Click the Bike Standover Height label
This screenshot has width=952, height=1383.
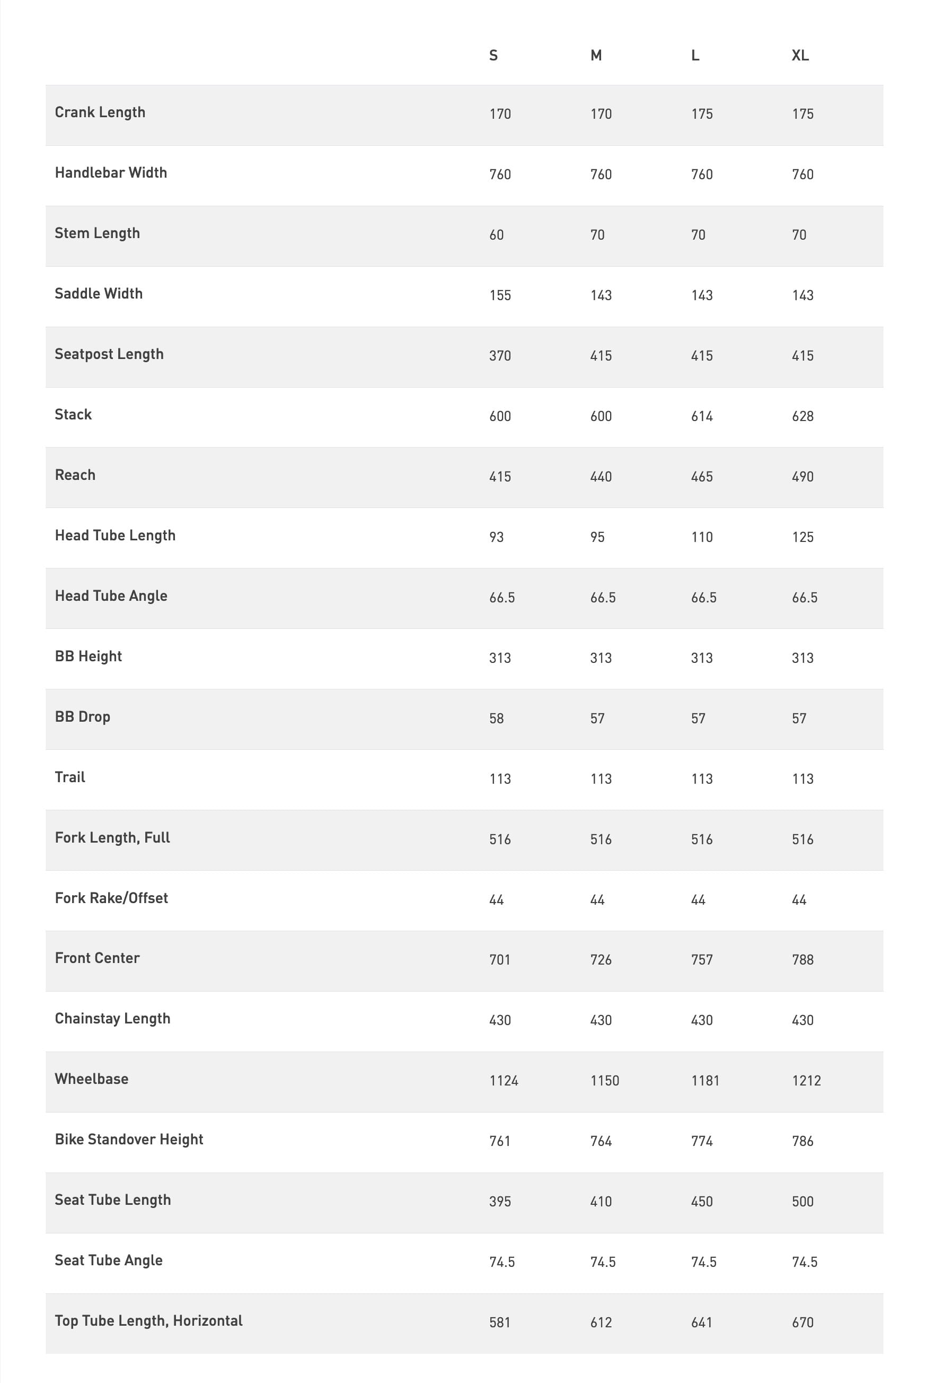(129, 1140)
